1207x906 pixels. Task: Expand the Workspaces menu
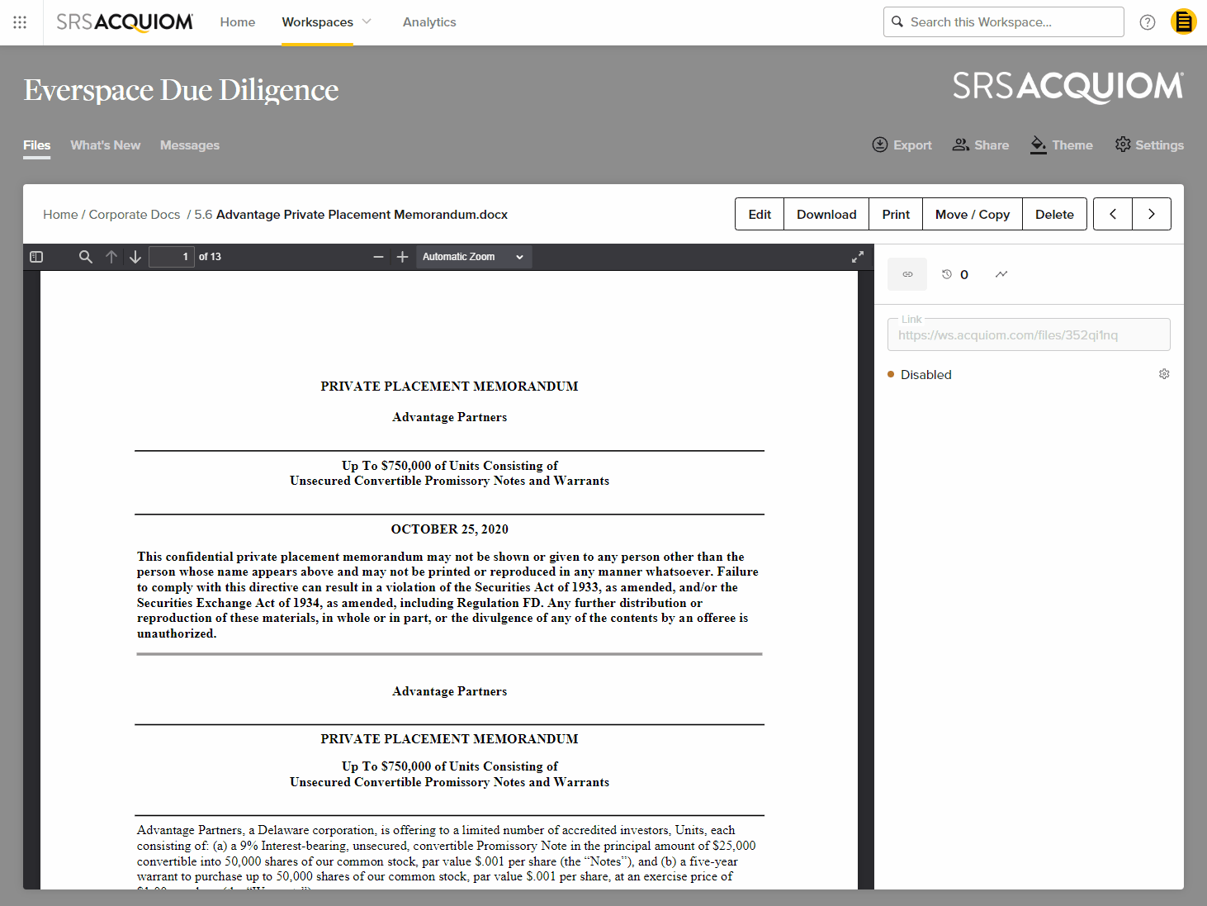(x=327, y=22)
